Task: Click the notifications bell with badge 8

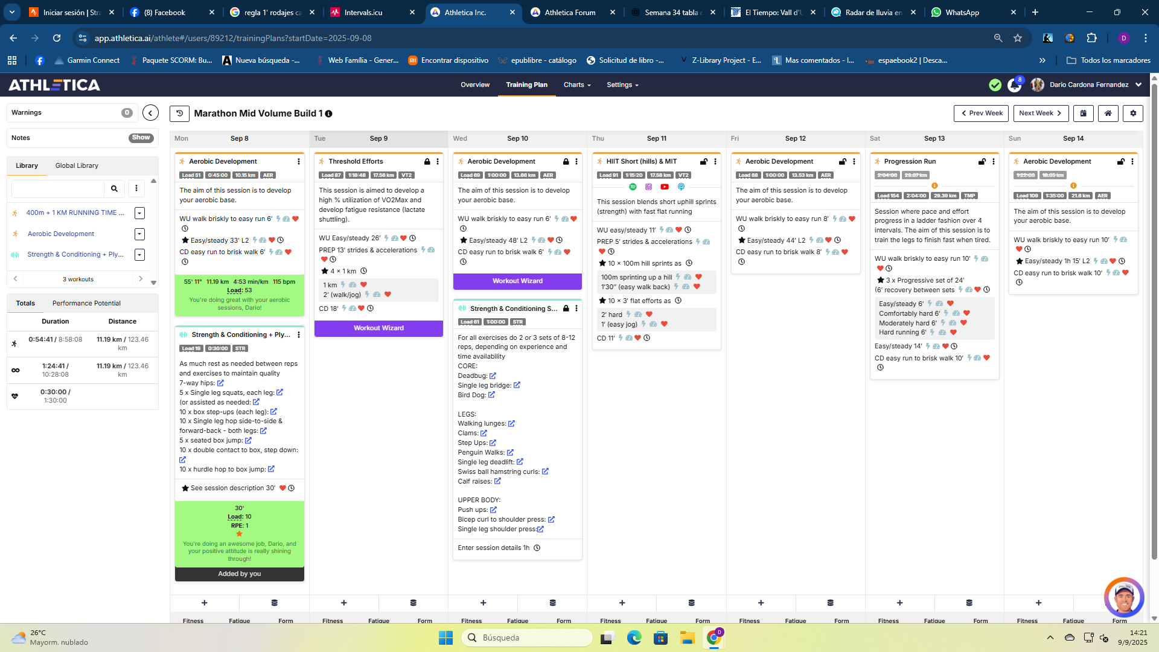Action: [1014, 85]
